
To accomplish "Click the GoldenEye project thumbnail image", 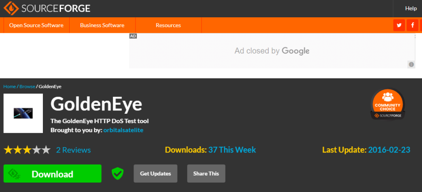I will (23, 113).
